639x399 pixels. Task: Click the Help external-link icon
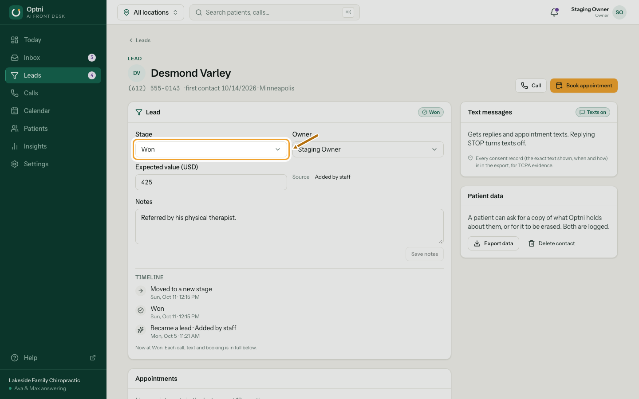[x=93, y=358]
